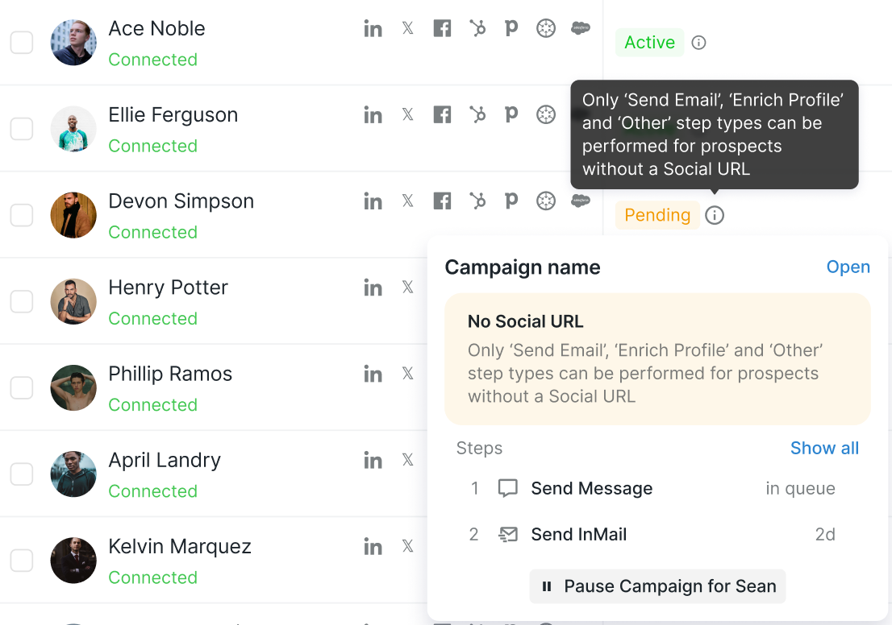The image size is (892, 625).
Task: Click Devon Simpson's HubSpot icon
Action: tap(477, 201)
